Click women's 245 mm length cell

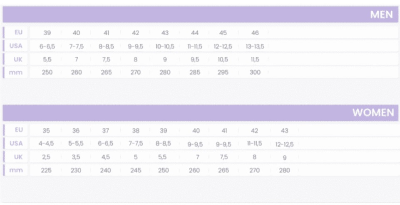(x=136, y=171)
